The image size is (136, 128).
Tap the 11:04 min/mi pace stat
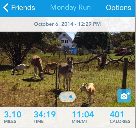coord(83,114)
